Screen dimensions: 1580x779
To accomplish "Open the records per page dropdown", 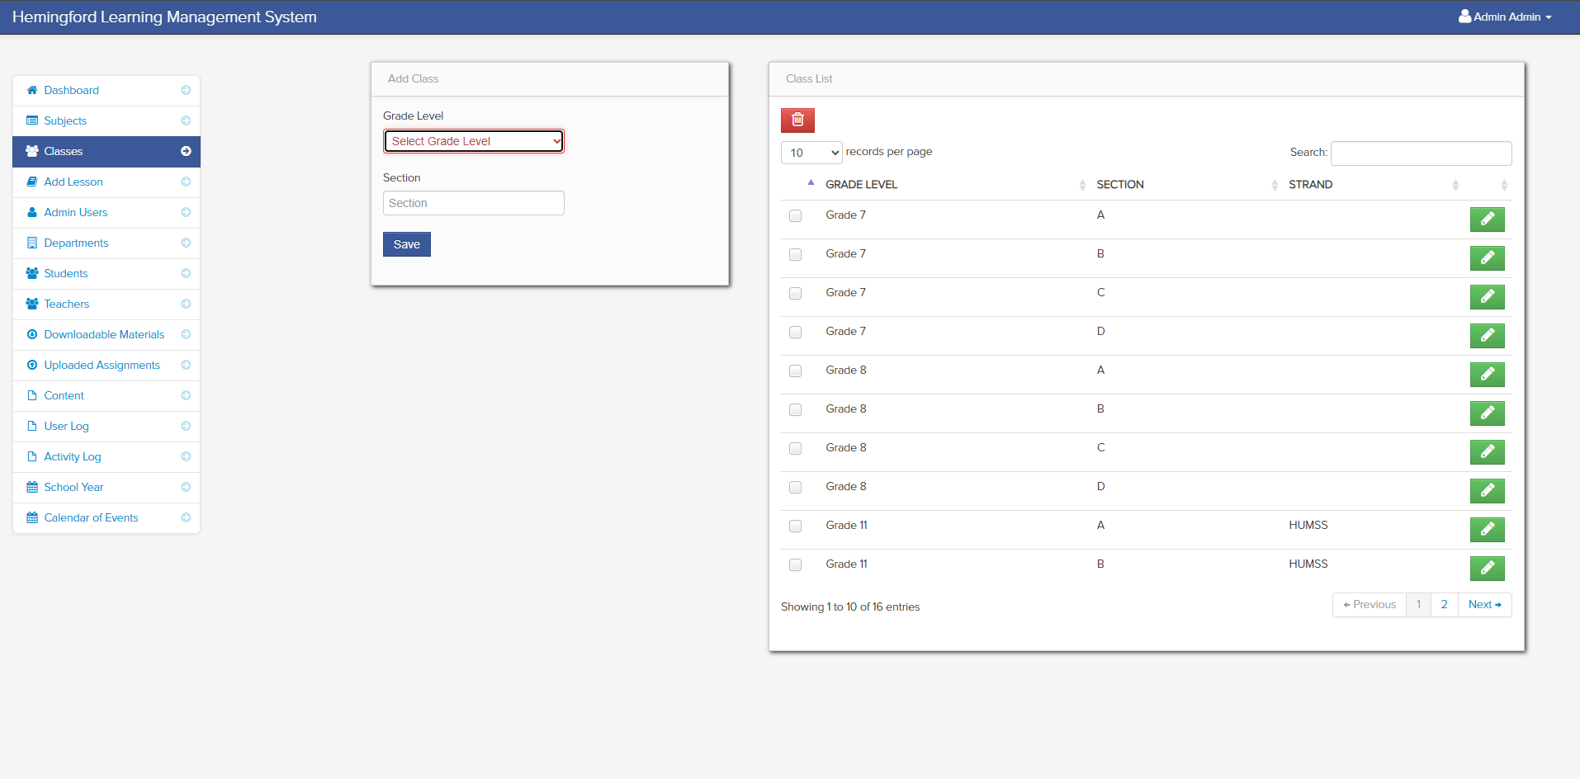I will click(811, 153).
